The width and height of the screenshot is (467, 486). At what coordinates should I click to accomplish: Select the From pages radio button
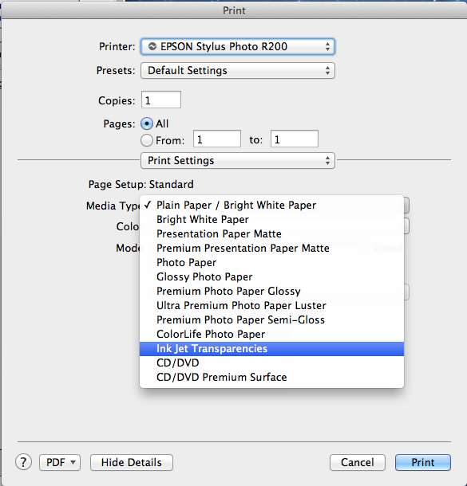(x=147, y=140)
